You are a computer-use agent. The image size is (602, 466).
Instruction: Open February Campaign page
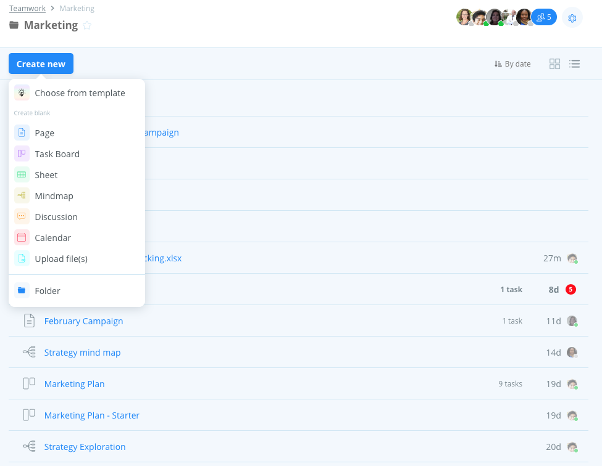(83, 321)
